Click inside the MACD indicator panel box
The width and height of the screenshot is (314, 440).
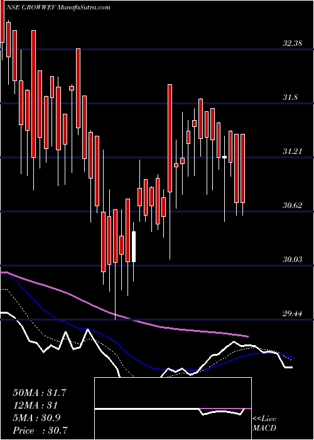coord(173,409)
